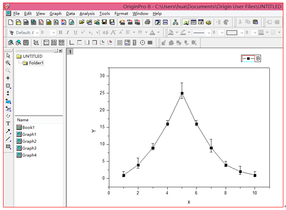Open the font color button
The image size is (286, 210).
(152, 33)
